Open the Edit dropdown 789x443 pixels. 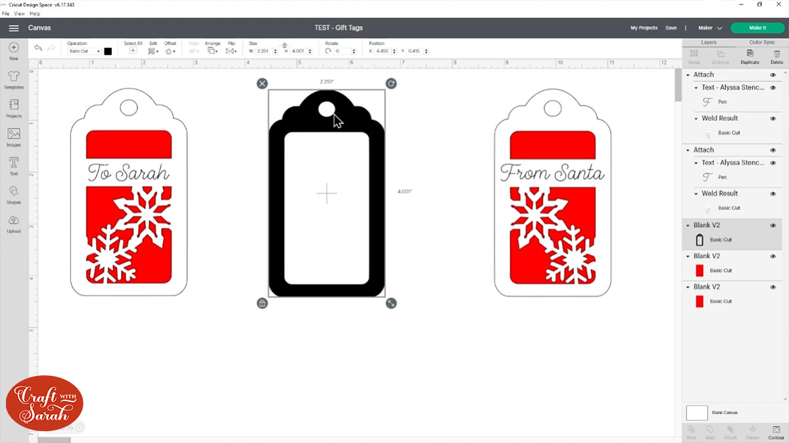tap(153, 51)
